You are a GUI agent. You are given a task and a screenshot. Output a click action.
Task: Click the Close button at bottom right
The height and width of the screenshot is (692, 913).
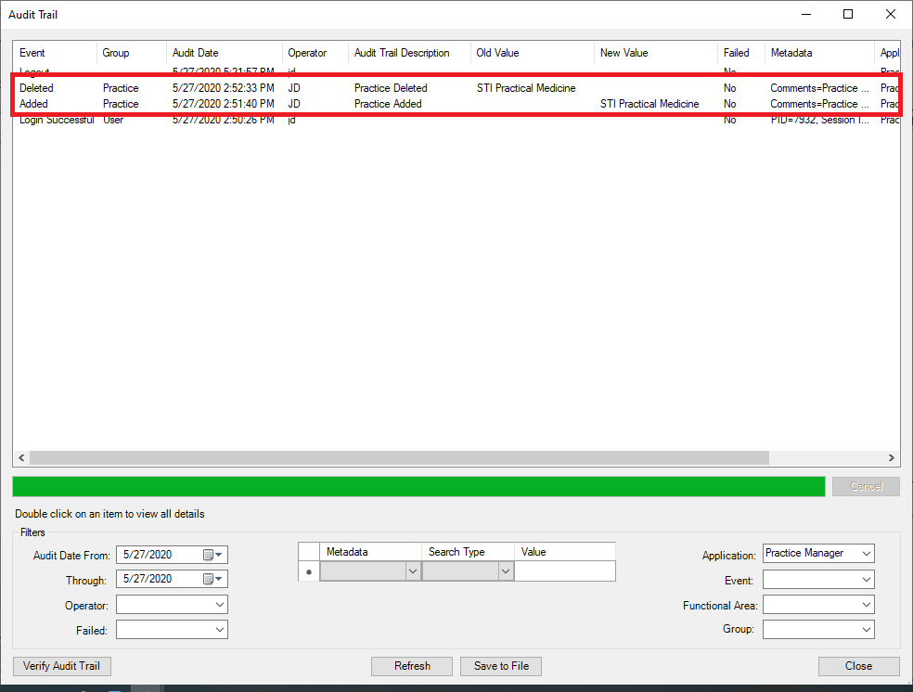(x=858, y=666)
